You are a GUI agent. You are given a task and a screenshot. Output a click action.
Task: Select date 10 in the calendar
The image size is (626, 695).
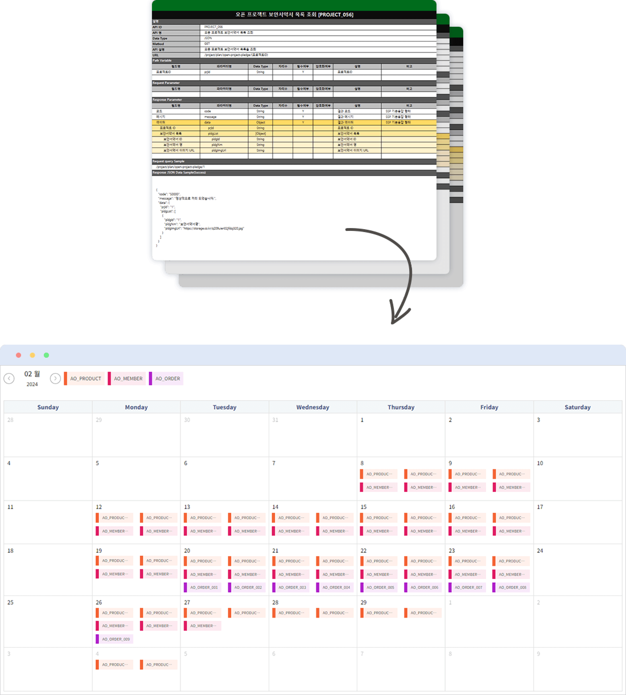pos(540,463)
